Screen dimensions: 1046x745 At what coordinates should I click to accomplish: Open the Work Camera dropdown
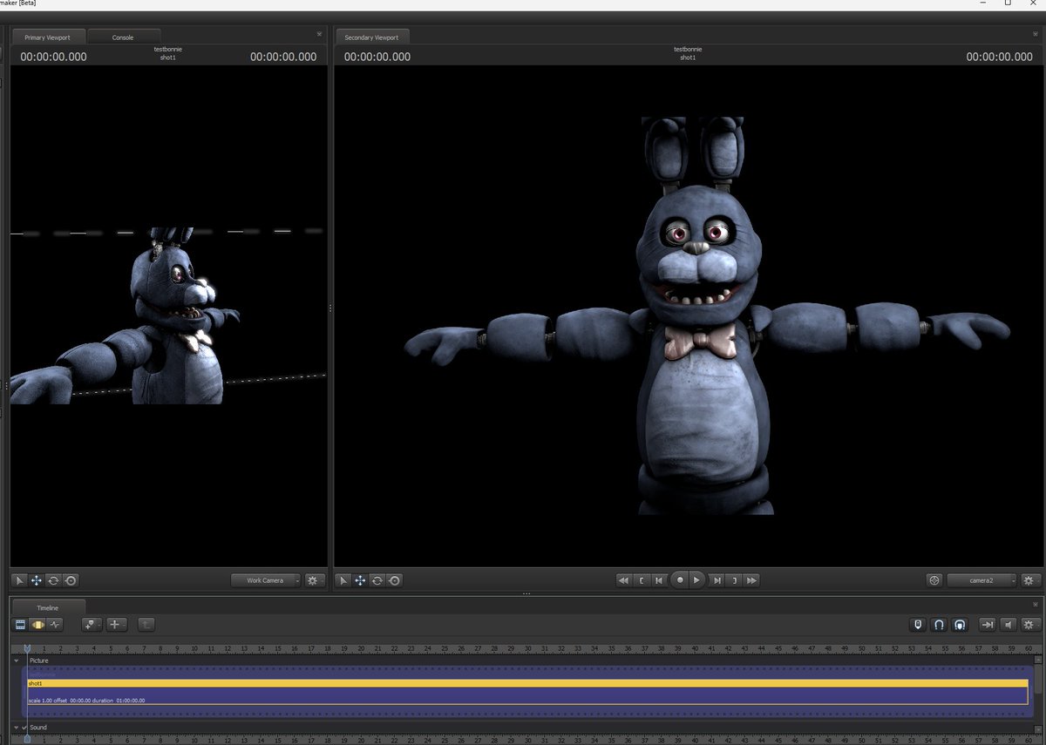[265, 579]
